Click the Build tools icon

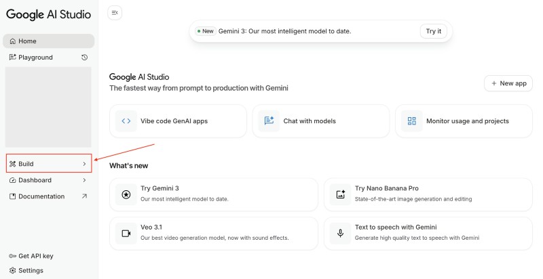coord(13,164)
